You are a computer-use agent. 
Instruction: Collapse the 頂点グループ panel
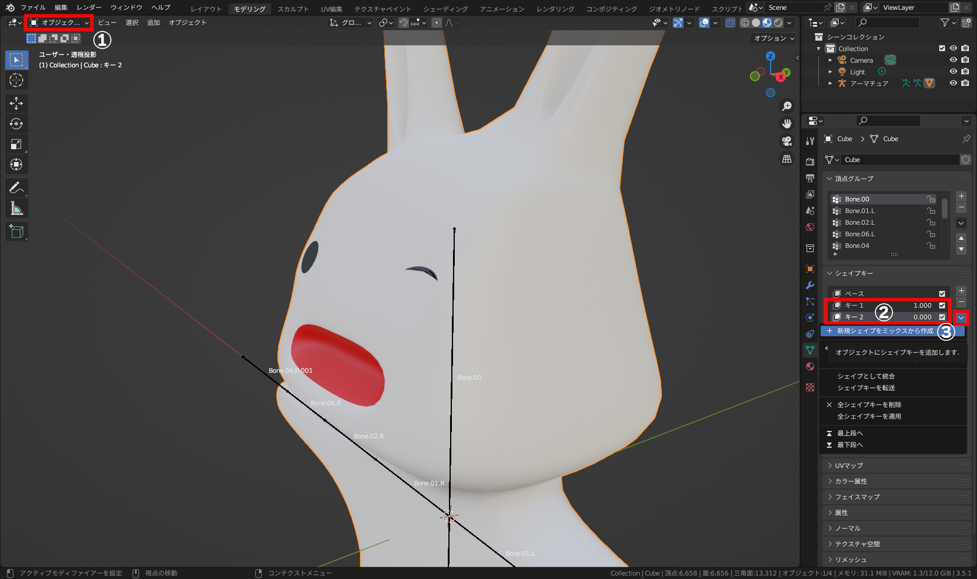(896, 179)
